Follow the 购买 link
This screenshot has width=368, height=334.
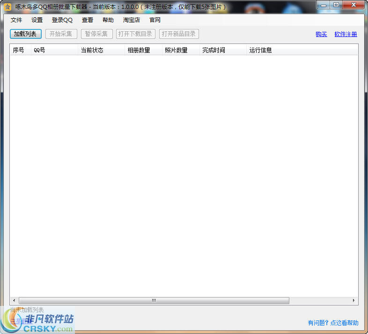coord(321,34)
